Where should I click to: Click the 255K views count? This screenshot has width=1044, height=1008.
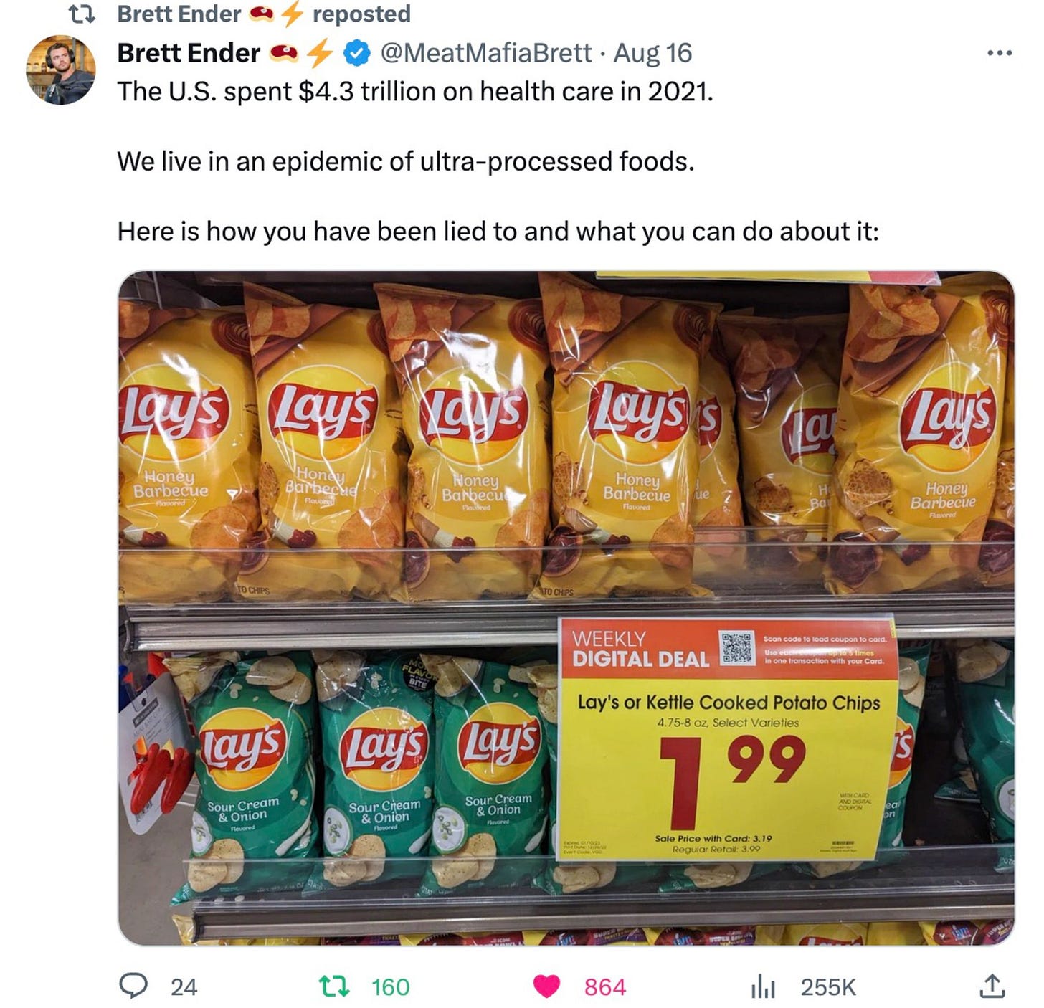pos(828,987)
